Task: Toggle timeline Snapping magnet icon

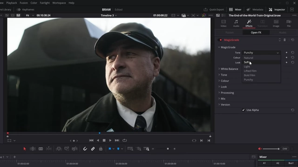Action: coord(85,149)
